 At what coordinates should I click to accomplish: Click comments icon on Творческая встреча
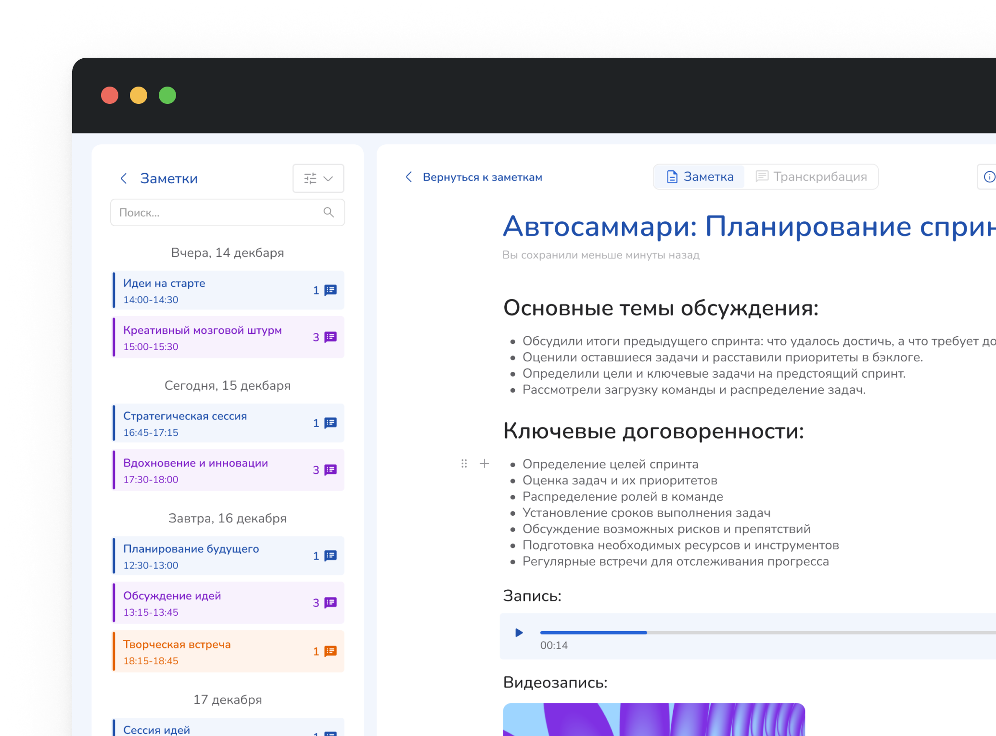click(x=331, y=651)
